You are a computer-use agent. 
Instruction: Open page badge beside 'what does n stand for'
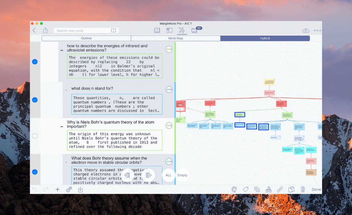tap(169, 89)
